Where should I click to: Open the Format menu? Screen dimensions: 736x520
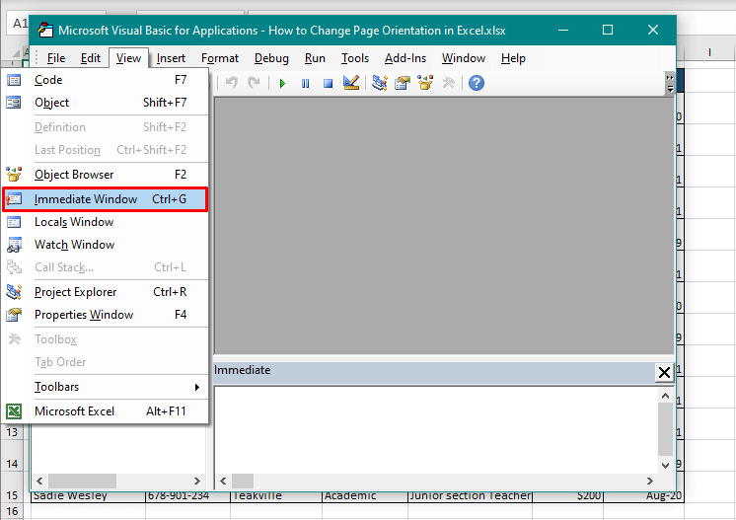tap(220, 58)
